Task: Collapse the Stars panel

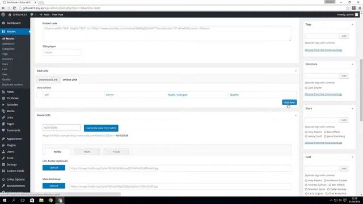Action: tap(352, 108)
